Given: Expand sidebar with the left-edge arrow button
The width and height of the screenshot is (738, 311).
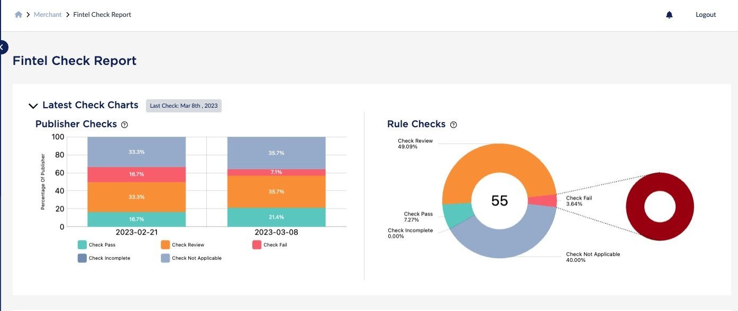Looking at the screenshot, I should (x=3, y=47).
